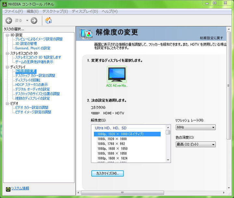Close the NVIDIA control panel window
Screen dimensions: 234x198
coord(225,3)
